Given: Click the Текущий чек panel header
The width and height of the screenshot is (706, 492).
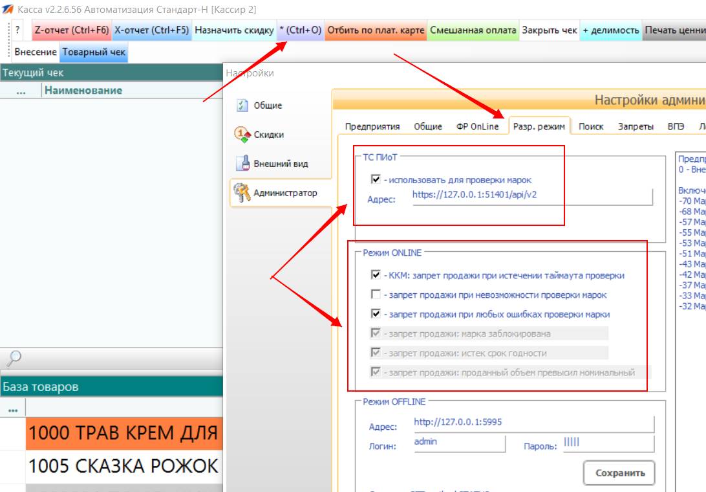Looking at the screenshot, I should point(111,73).
